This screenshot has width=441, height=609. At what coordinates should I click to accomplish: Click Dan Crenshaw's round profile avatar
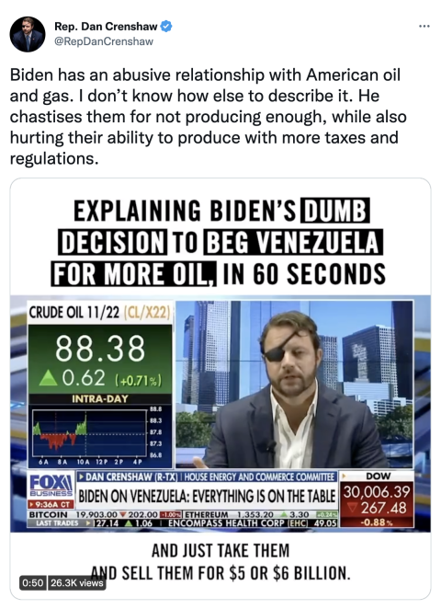point(28,34)
